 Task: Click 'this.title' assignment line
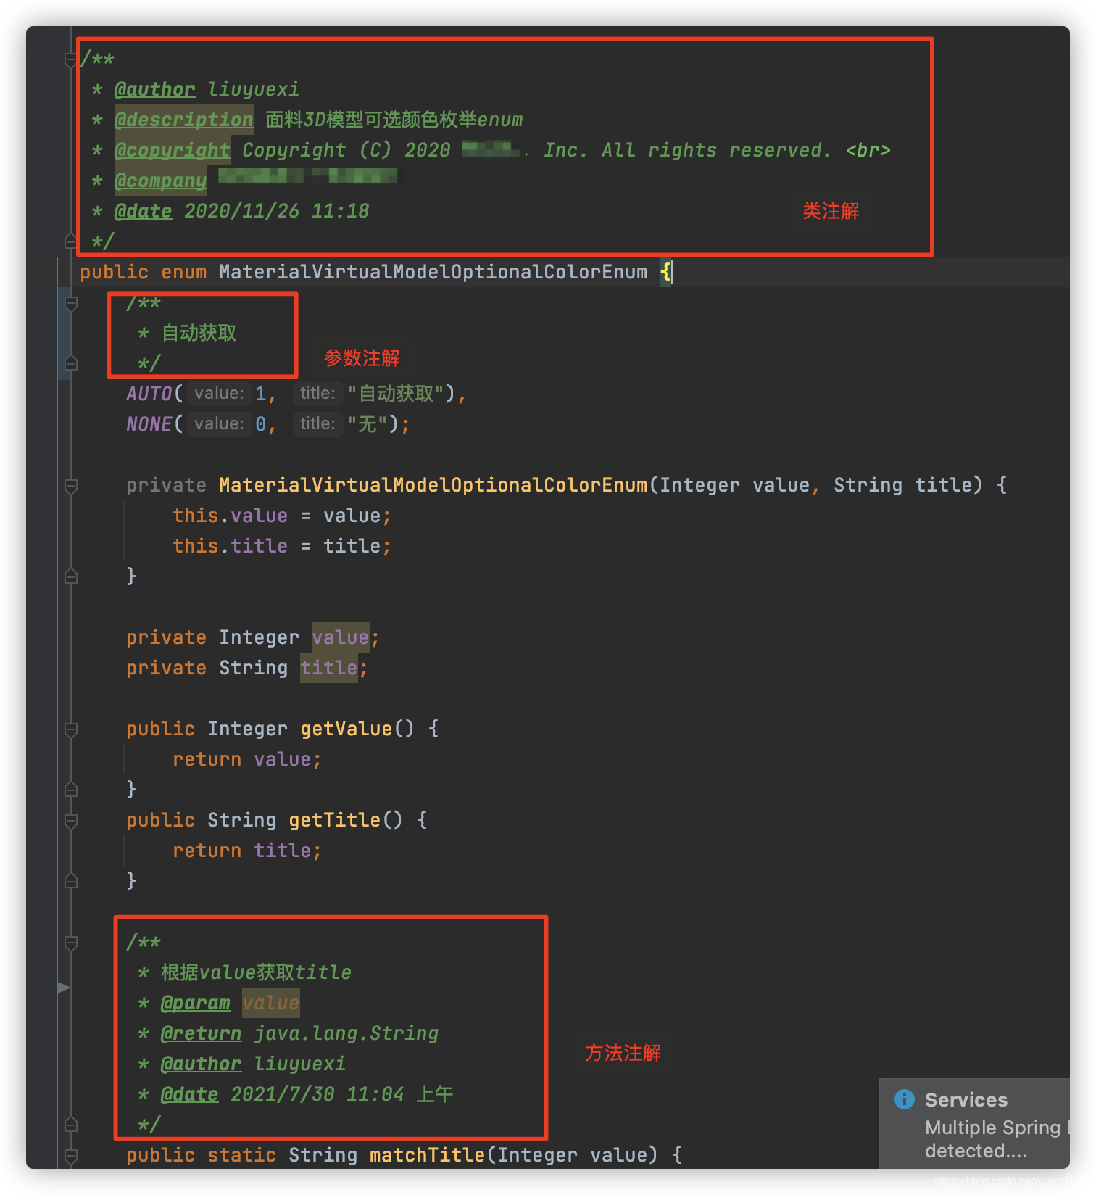(x=282, y=546)
